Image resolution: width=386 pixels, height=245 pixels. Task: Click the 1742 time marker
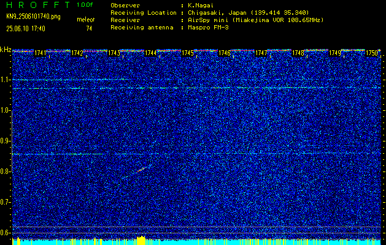click(x=77, y=53)
